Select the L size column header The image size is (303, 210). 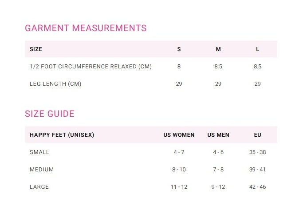click(257, 49)
